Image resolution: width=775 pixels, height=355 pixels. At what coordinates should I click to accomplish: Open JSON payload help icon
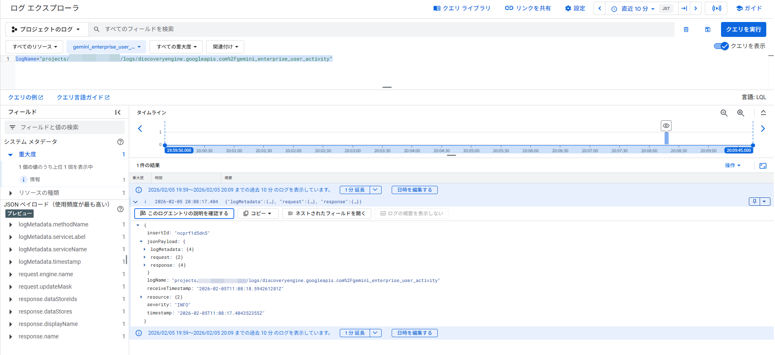tap(120, 209)
